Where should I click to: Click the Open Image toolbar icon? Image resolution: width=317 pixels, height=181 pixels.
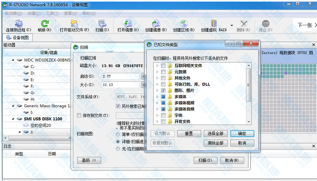pos(128,24)
